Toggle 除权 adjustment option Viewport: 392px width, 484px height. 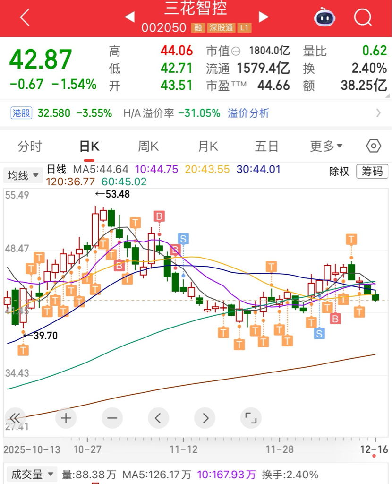pos(339,171)
